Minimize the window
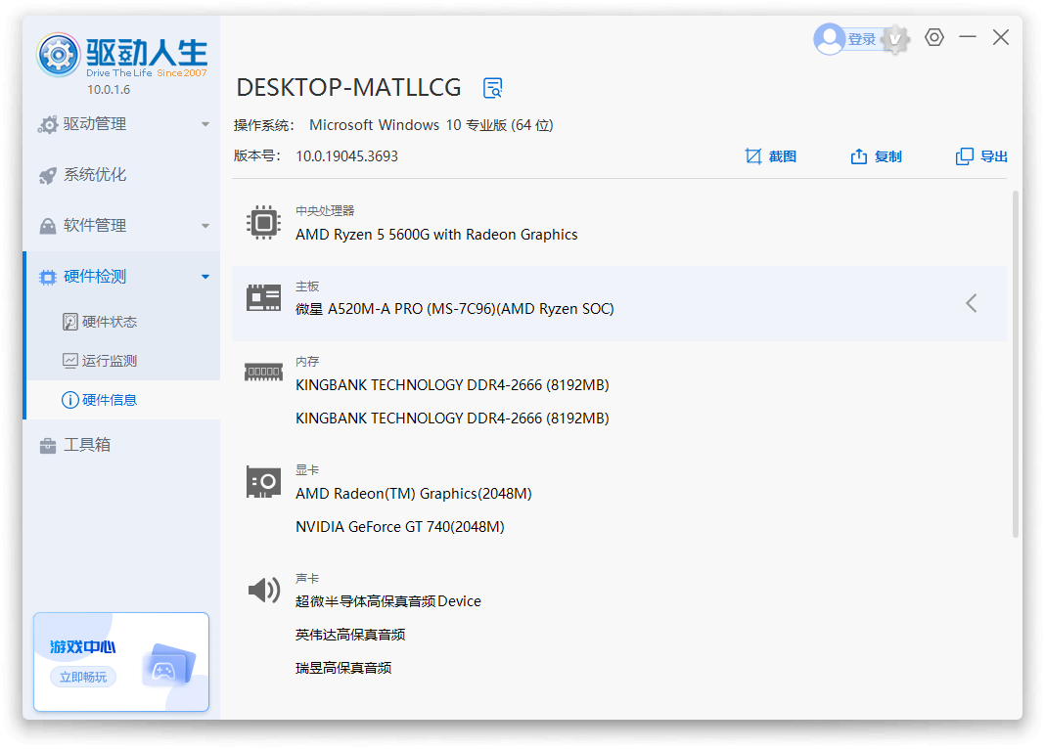The height and width of the screenshot is (749, 1045). pos(968,37)
